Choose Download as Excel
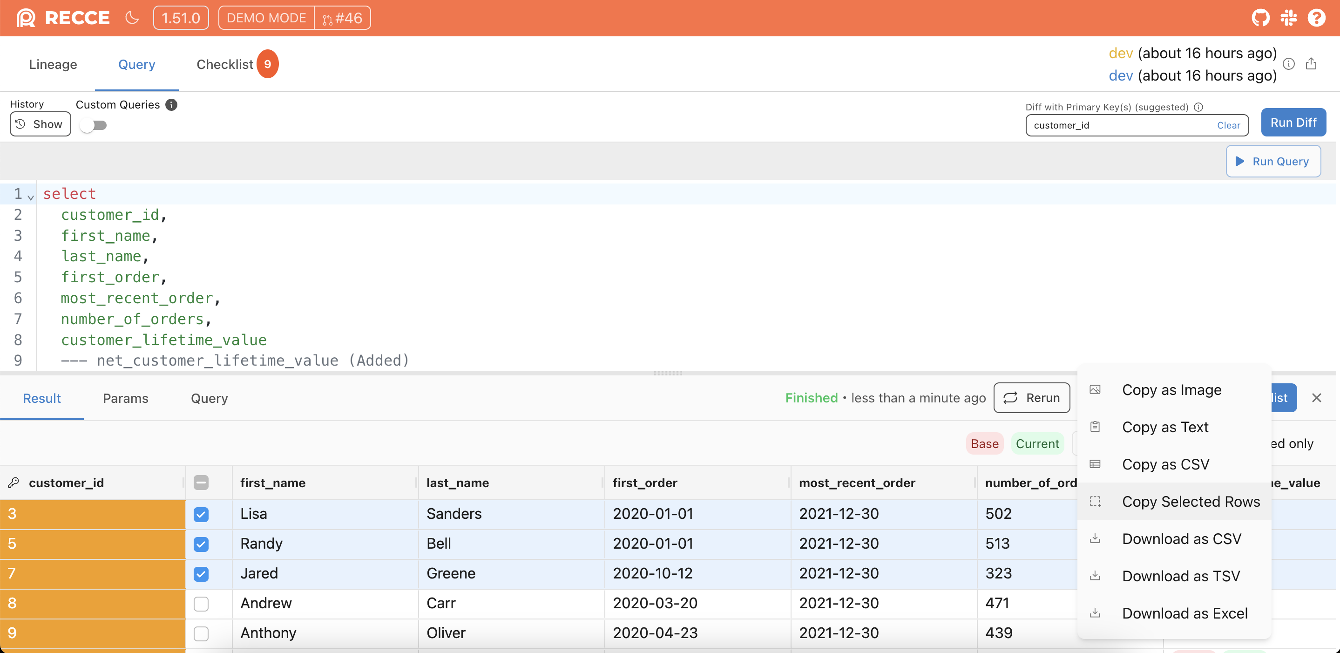Screen dimensions: 1340x653 pos(1174,613)
